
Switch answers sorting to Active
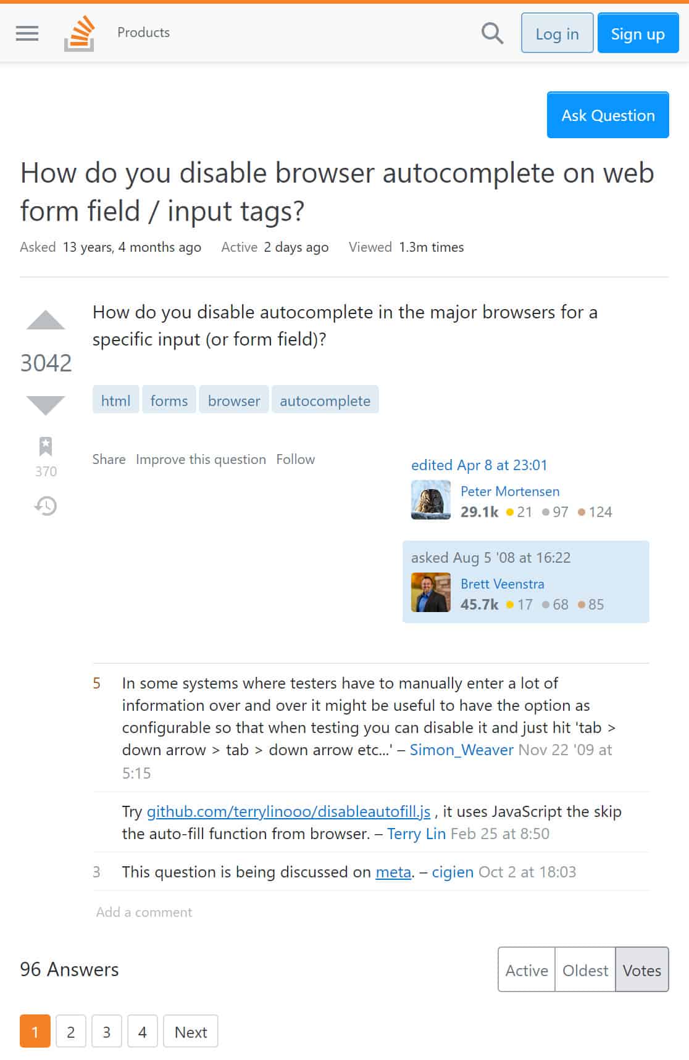click(x=527, y=969)
